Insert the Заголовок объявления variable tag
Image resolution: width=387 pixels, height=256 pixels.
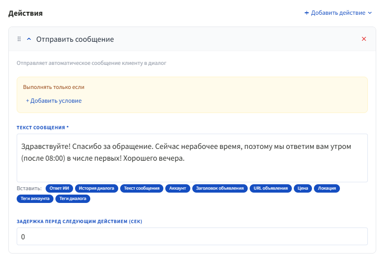click(220, 188)
